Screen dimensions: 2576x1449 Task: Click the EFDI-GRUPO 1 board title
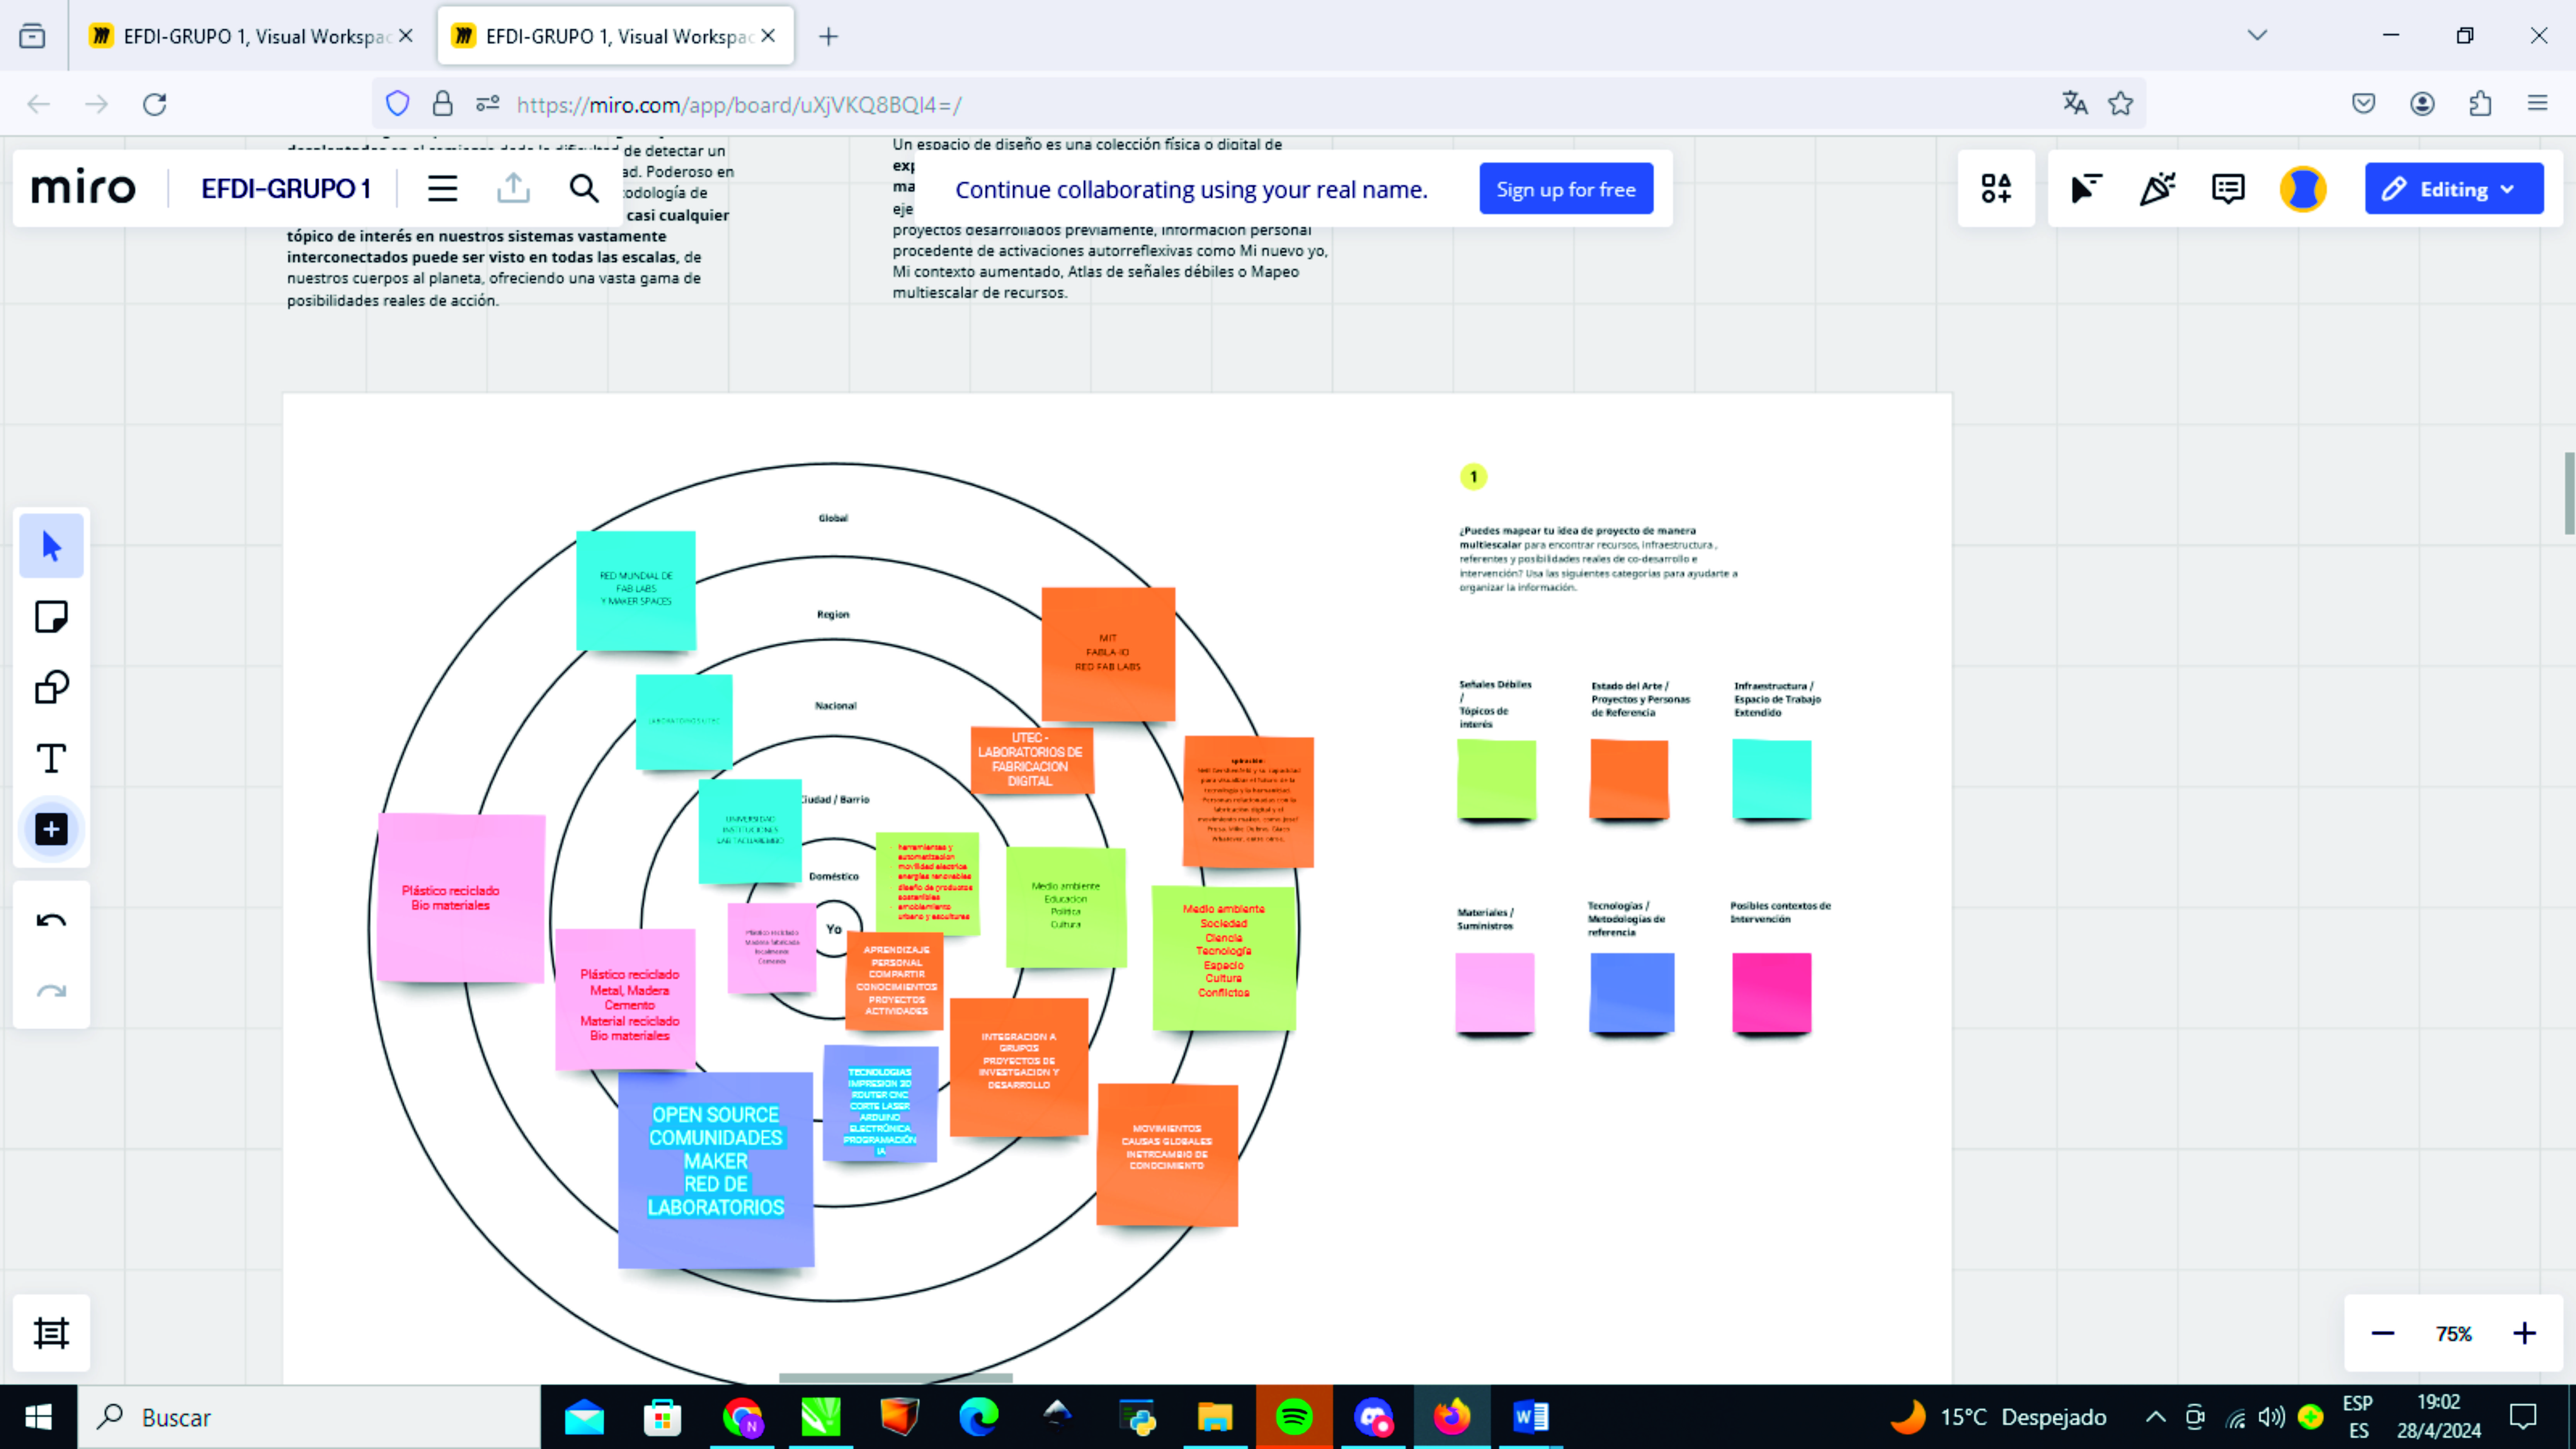tap(286, 189)
